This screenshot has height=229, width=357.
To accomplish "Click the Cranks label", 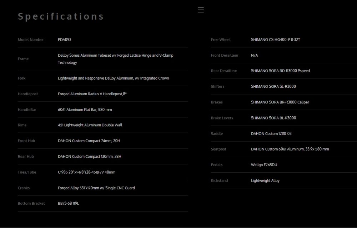I will [24, 188].
